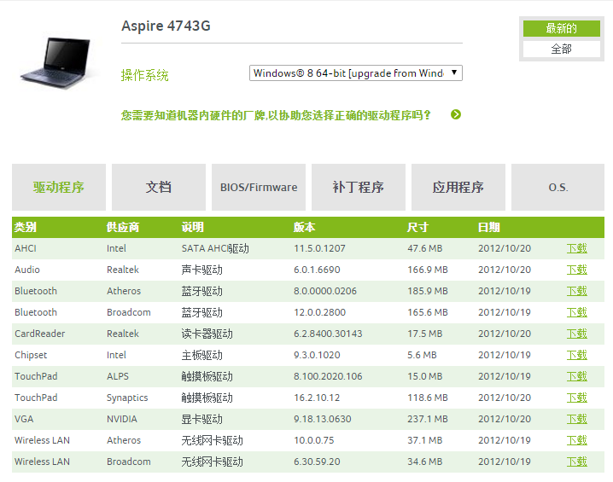
Task: Select version 8.100.2020.106 cell
Action: [328, 376]
